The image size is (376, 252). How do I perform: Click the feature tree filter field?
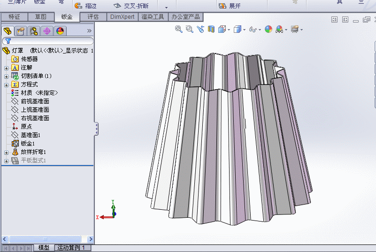coord(47,41)
